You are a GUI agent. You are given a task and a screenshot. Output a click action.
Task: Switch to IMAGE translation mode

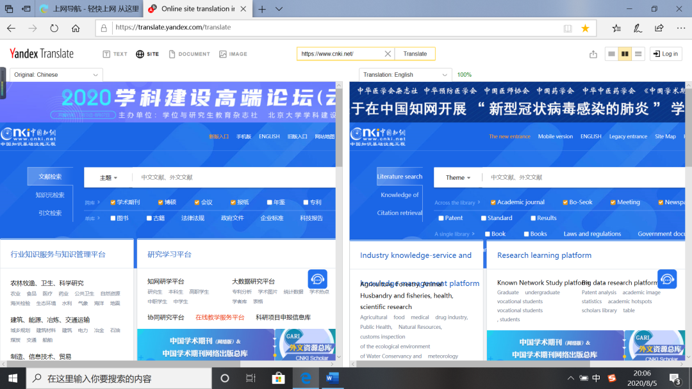233,54
